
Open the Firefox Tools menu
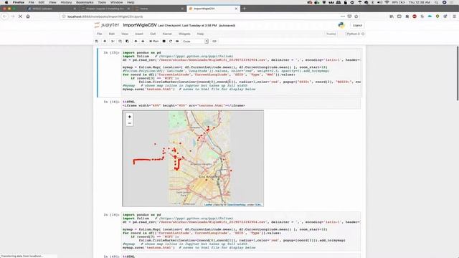(x=102, y=2)
